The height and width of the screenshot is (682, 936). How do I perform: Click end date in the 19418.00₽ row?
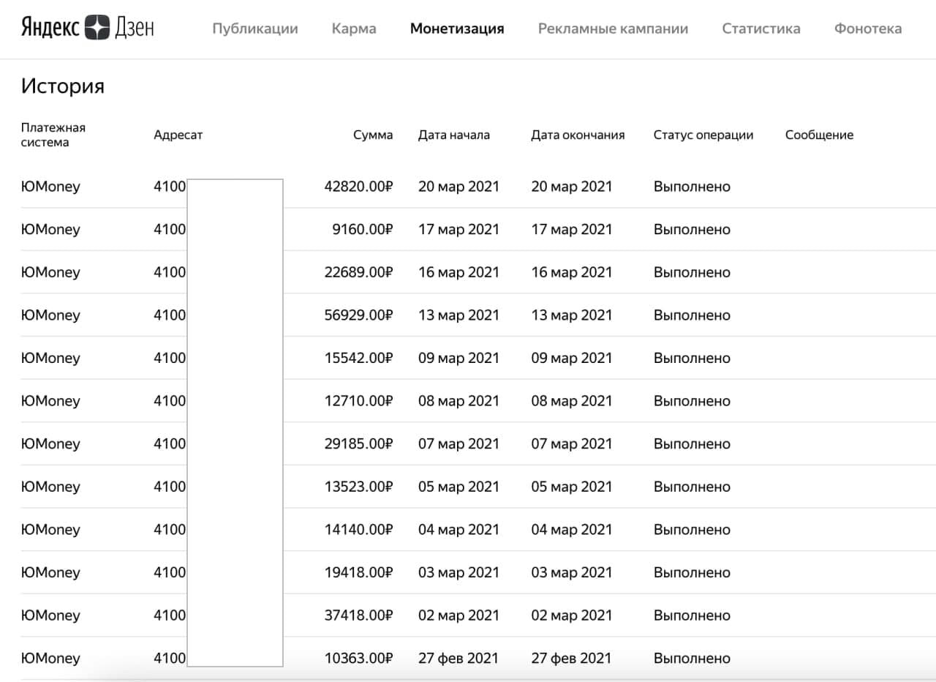(572, 572)
